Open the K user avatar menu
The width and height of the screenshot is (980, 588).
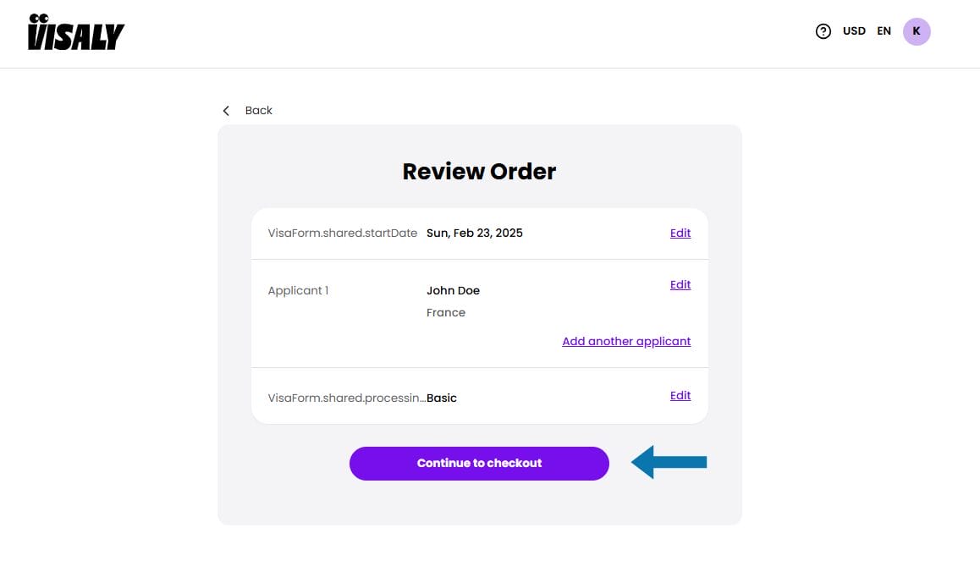pyautogui.click(x=917, y=31)
